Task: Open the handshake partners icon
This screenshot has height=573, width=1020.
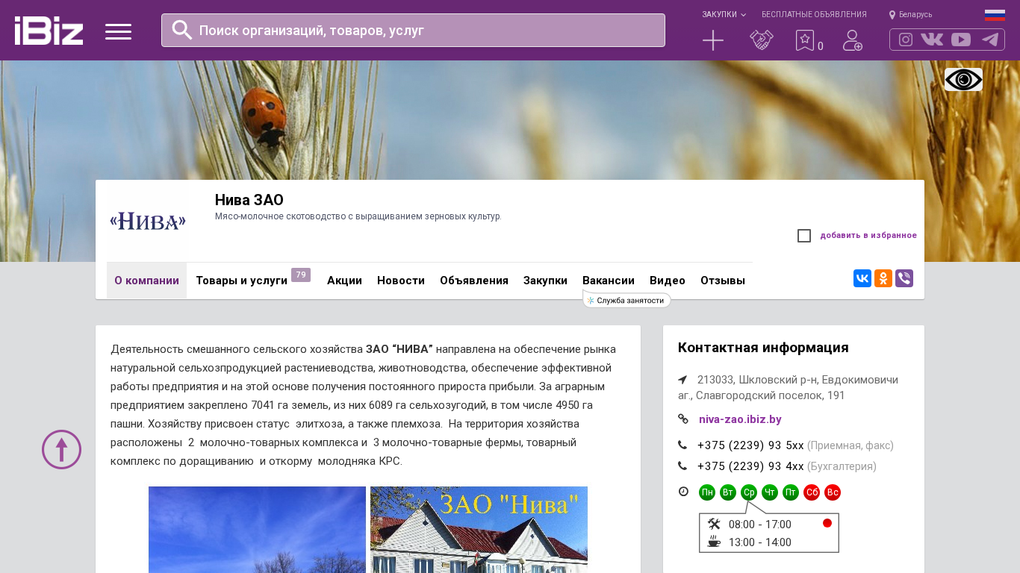Action: [x=762, y=40]
